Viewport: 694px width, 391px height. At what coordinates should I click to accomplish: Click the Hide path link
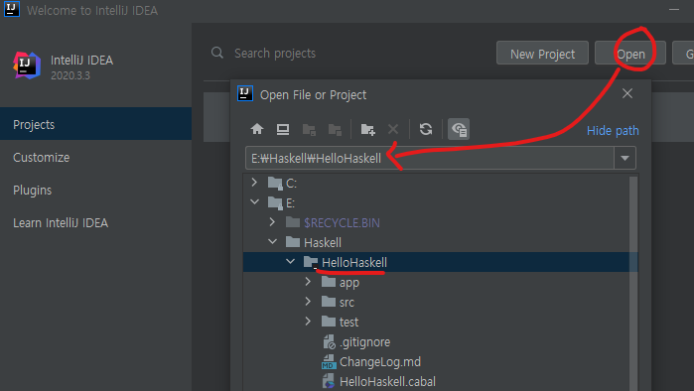[613, 131]
